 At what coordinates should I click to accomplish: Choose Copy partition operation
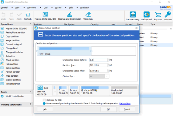(12, 36)
